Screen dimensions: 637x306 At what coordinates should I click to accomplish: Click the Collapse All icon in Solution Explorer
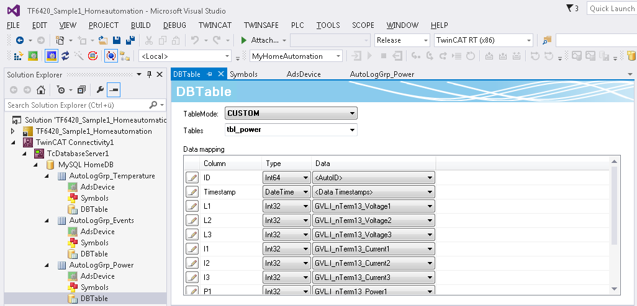(x=82, y=90)
